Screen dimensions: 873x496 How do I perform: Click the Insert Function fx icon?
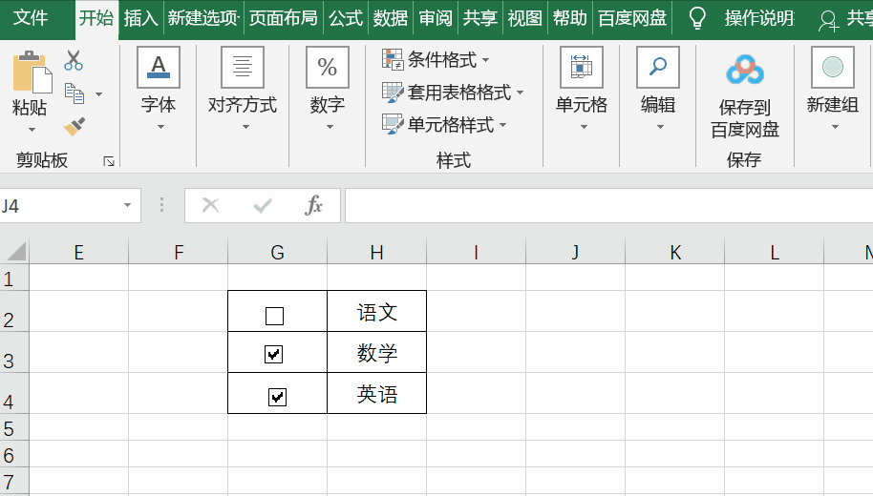coord(313,206)
